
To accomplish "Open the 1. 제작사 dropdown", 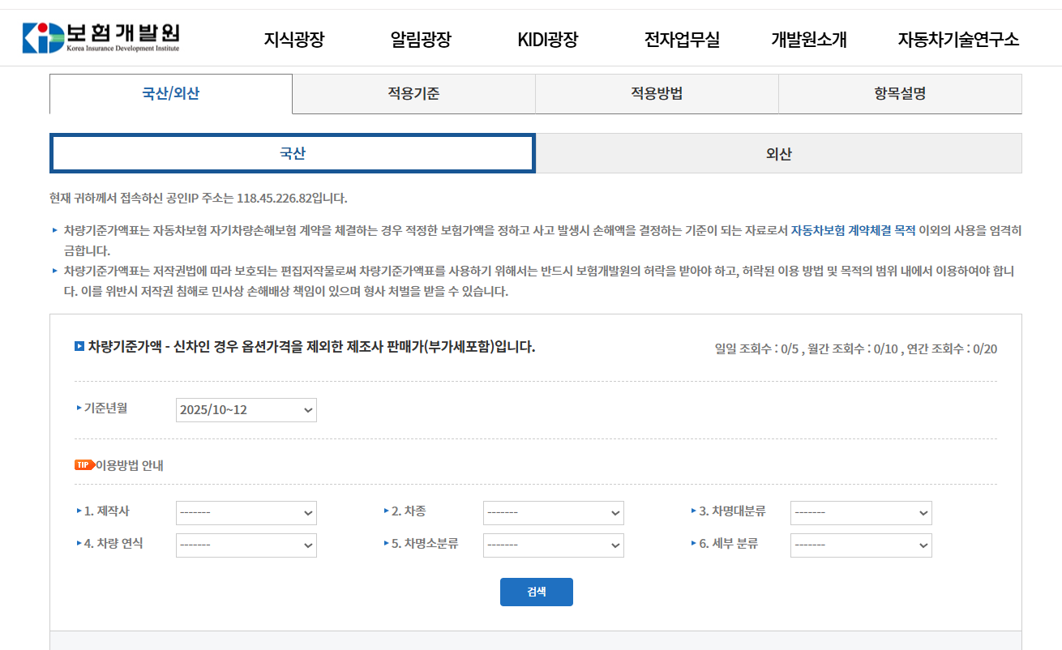I will 246,513.
